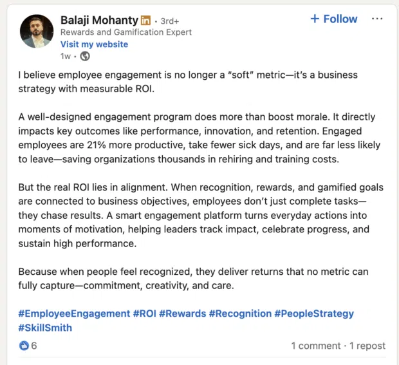Image resolution: width=399 pixels, height=365 pixels.
Task: Click the #EmployeeEngagement hashtag
Action: [x=74, y=314]
